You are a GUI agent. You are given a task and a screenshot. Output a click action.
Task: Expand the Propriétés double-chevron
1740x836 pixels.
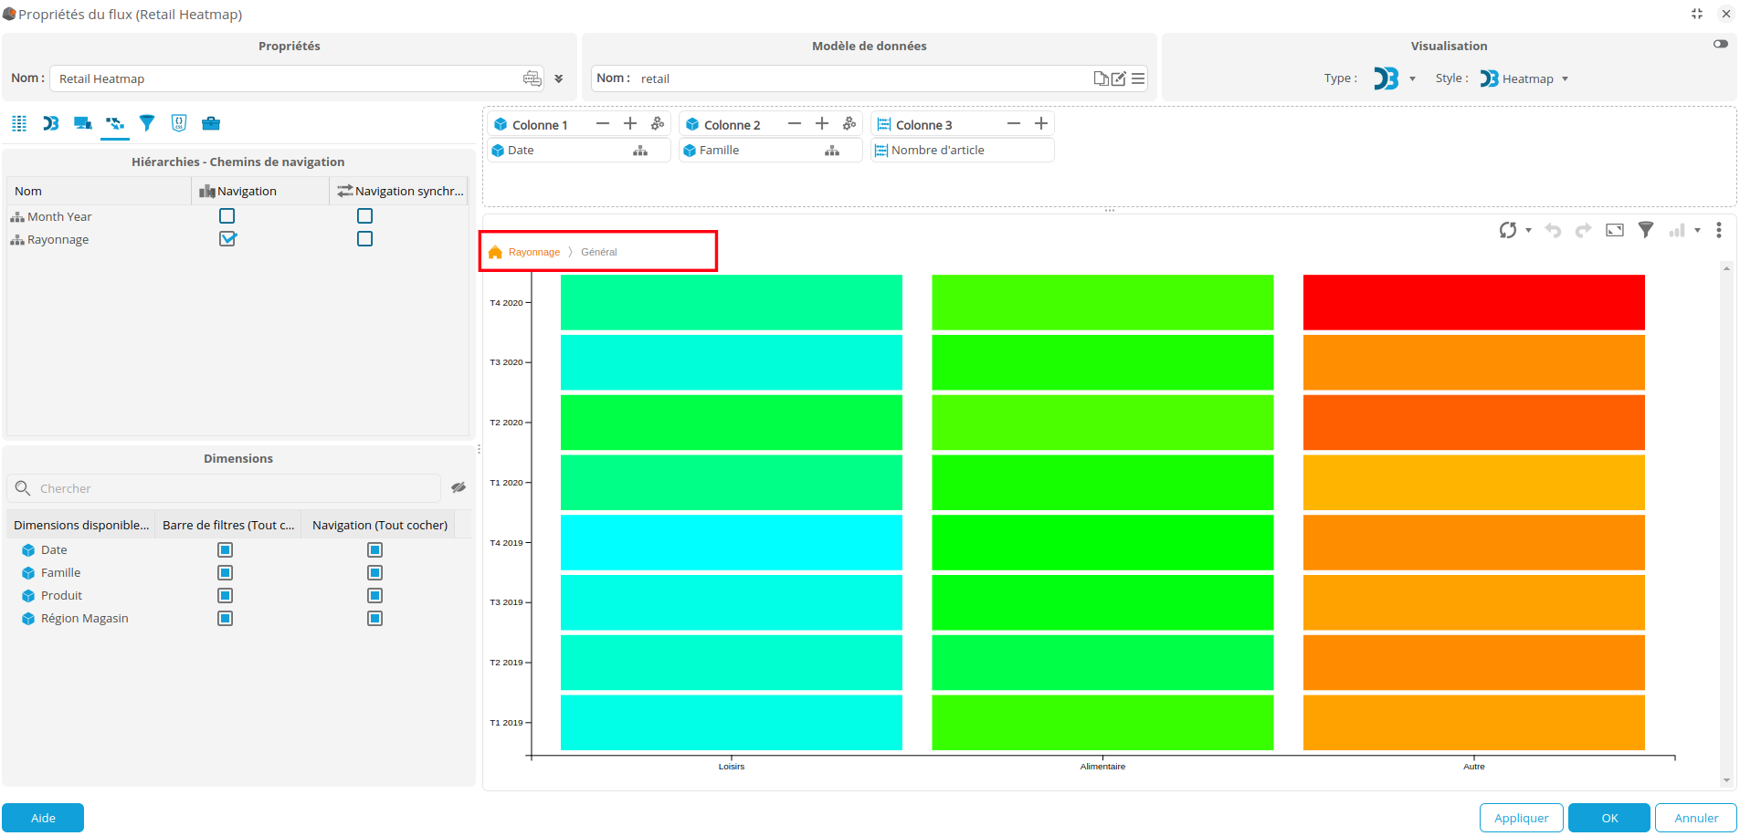click(559, 79)
